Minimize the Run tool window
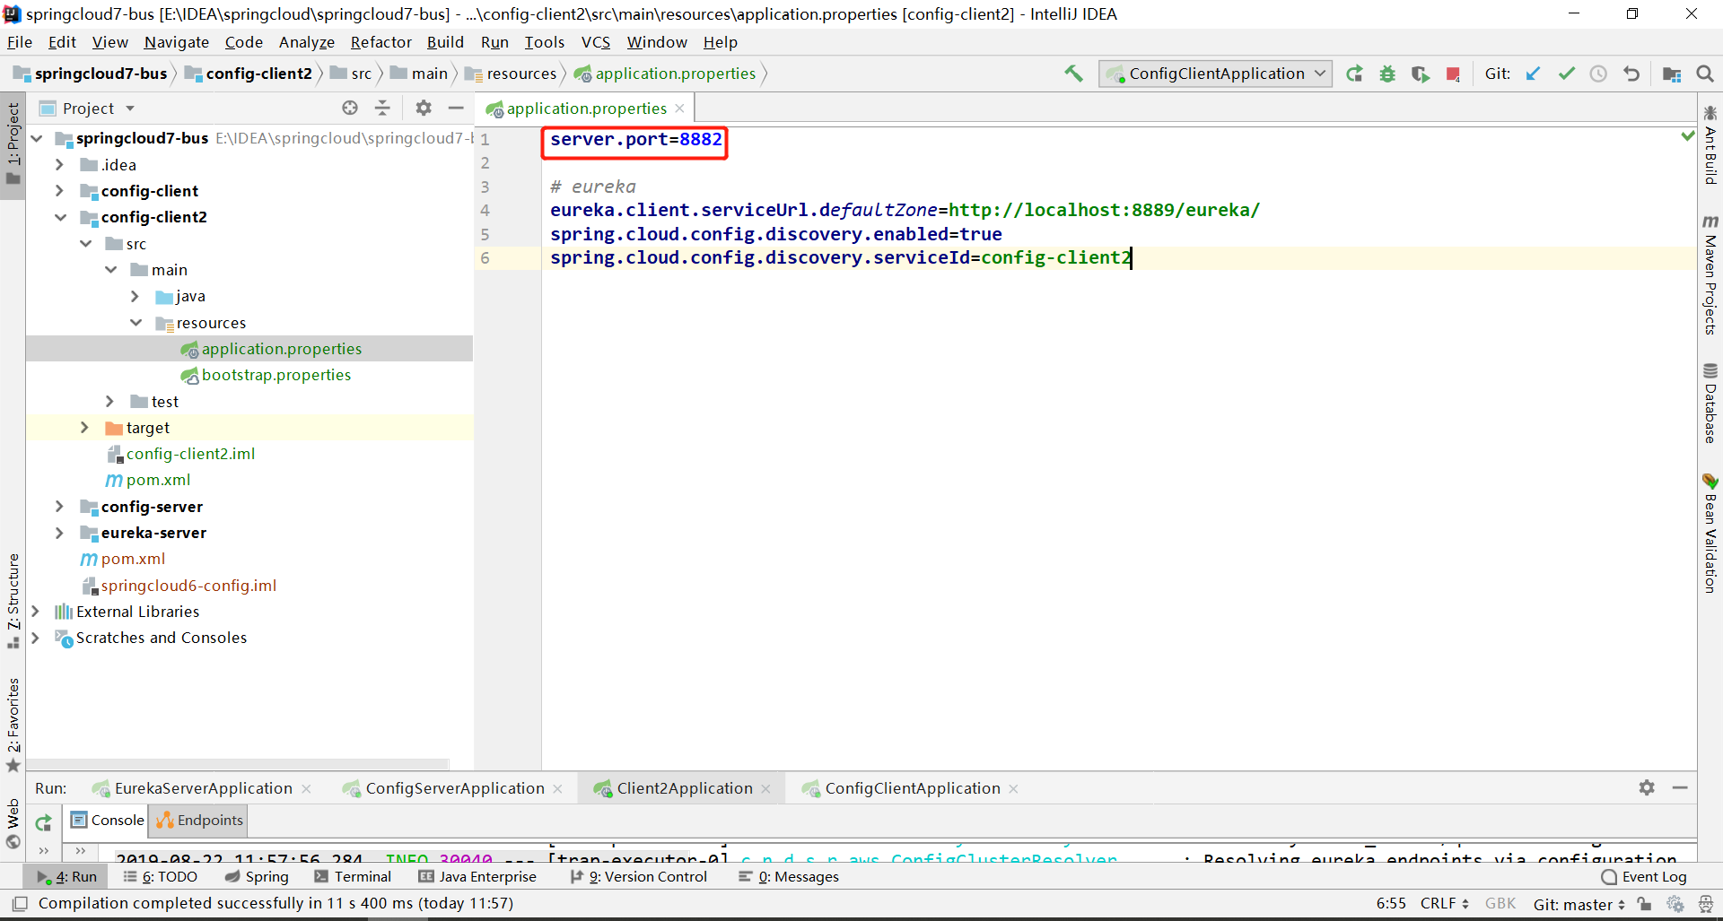The image size is (1723, 921). click(1680, 787)
